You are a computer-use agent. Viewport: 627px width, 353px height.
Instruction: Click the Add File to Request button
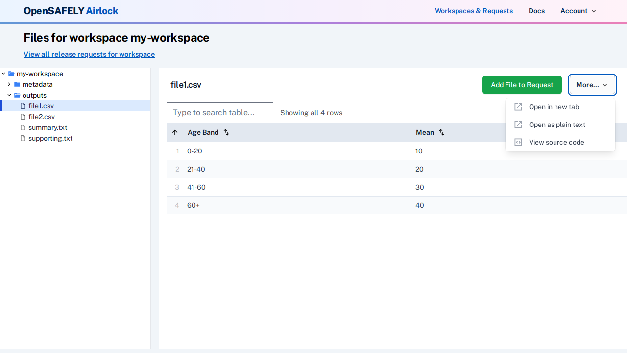522,85
